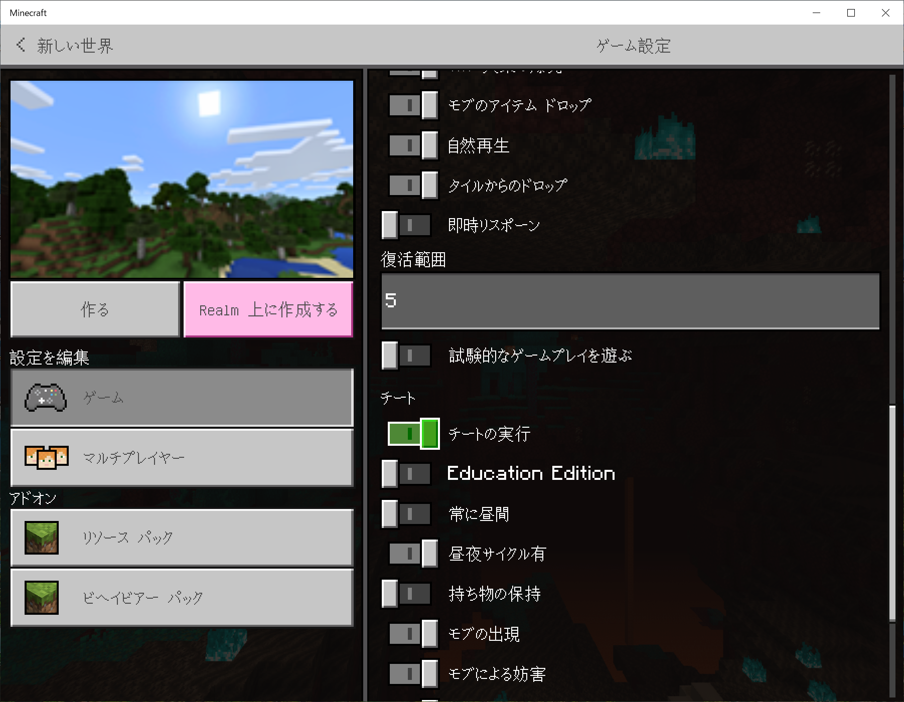
Task: Click the チート section label
Action: tap(398, 398)
